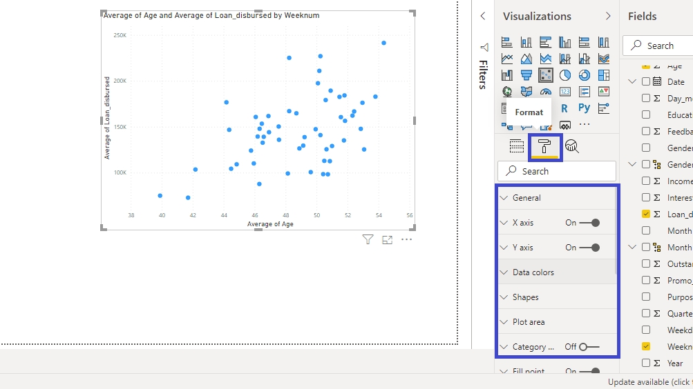Expand the Data colors section
Screen dimensions: 693x389
click(533, 272)
